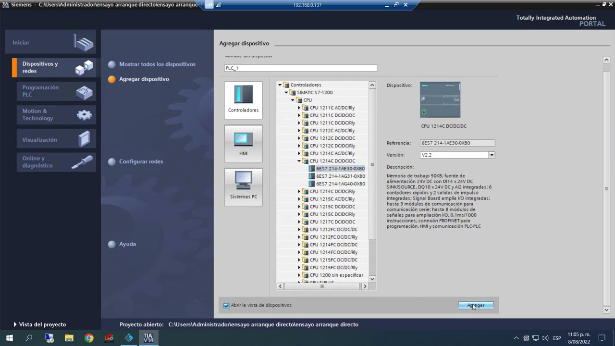This screenshot has width=615, height=346.
Task: Select 6ES7 214-1AE30-0XB0 in tree
Action: pos(340,169)
